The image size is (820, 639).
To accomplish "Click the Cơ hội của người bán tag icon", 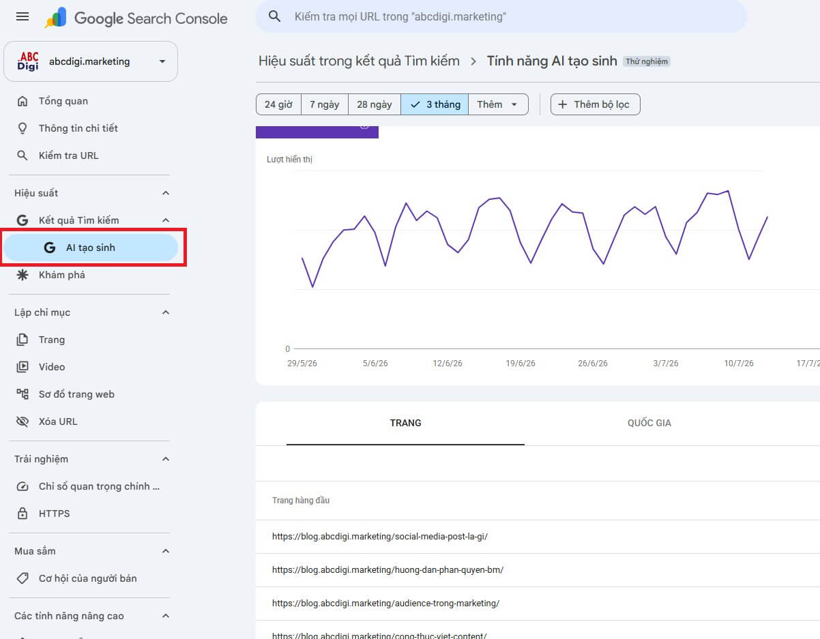I will 23,578.
